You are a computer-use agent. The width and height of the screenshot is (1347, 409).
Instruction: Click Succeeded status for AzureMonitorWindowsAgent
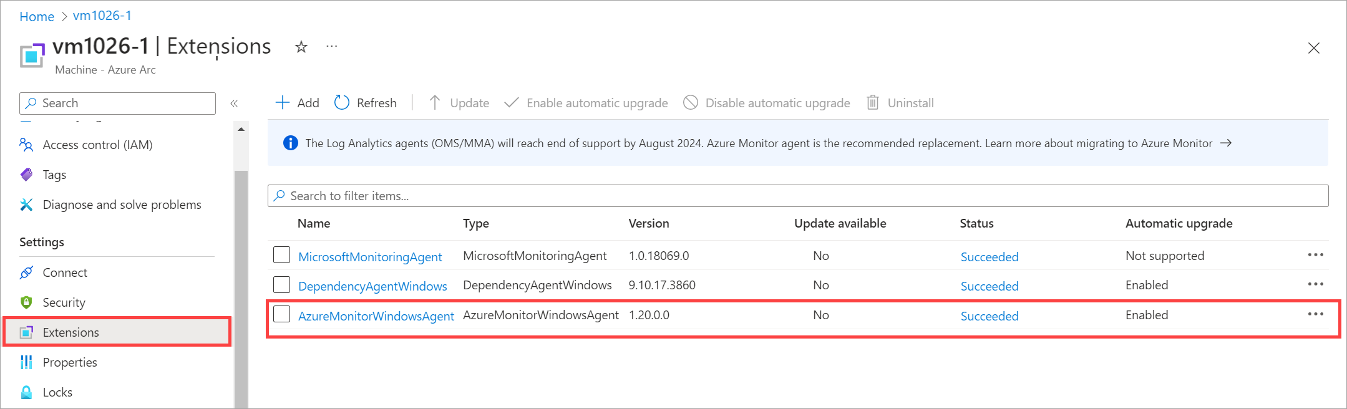tap(990, 316)
